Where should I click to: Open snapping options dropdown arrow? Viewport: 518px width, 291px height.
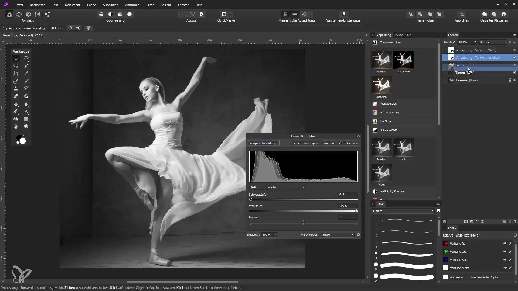tap(311, 14)
